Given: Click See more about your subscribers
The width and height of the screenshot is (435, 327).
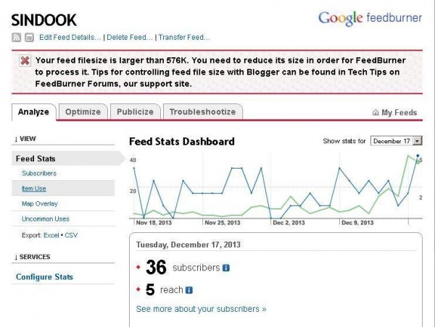Looking at the screenshot, I should pos(201,309).
